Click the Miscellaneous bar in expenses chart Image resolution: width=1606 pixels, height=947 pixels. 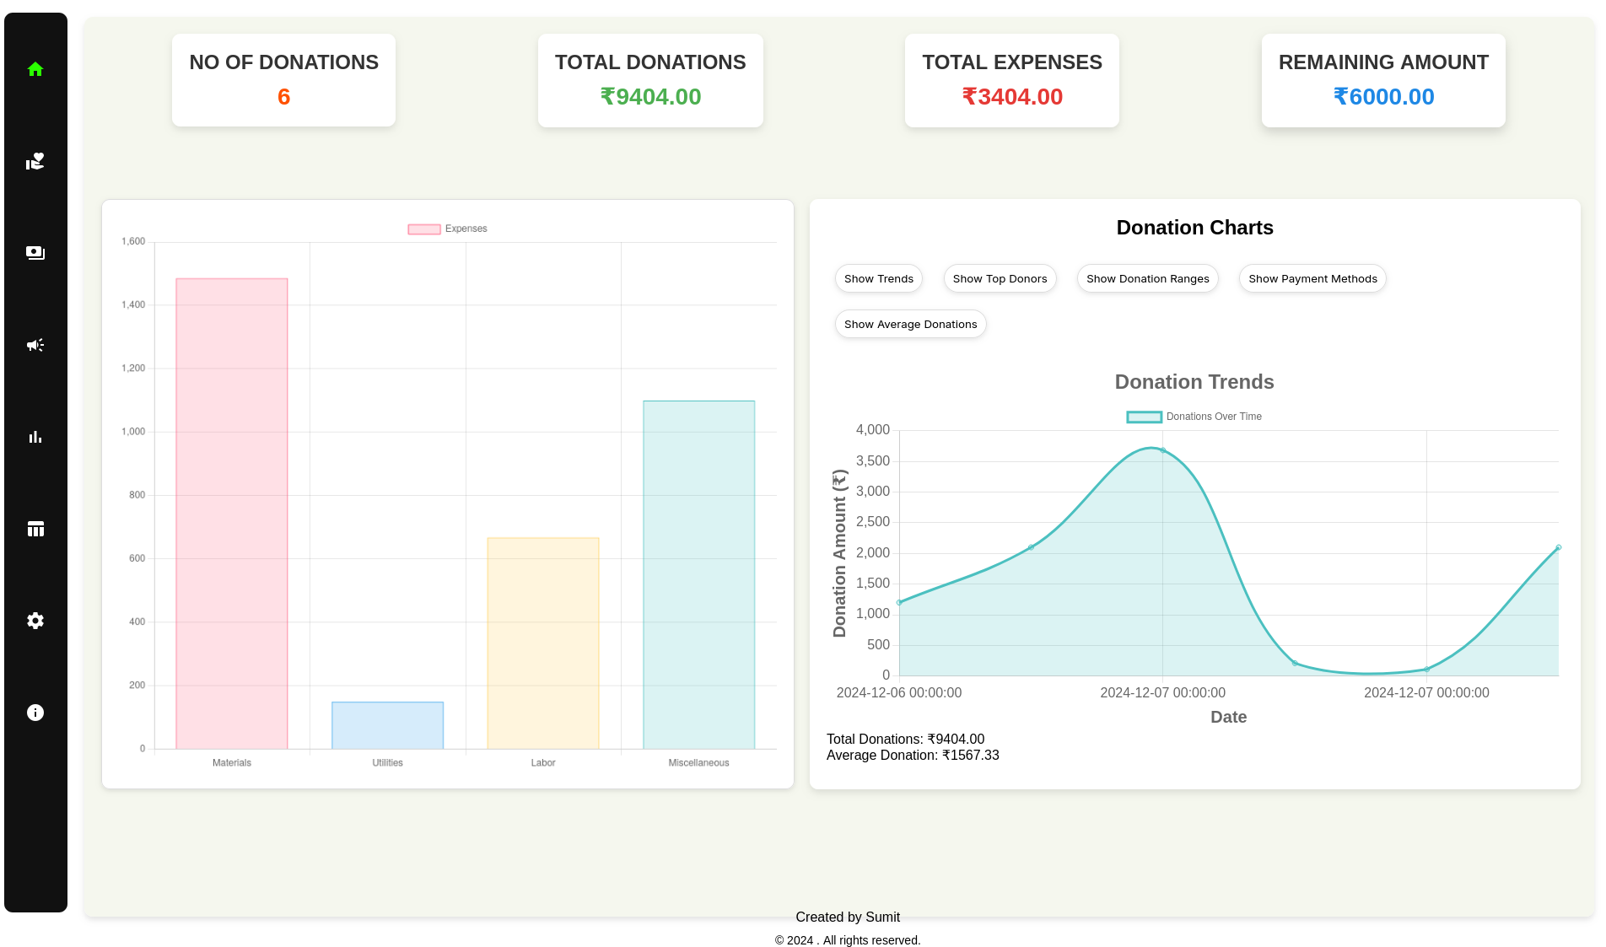click(698, 574)
